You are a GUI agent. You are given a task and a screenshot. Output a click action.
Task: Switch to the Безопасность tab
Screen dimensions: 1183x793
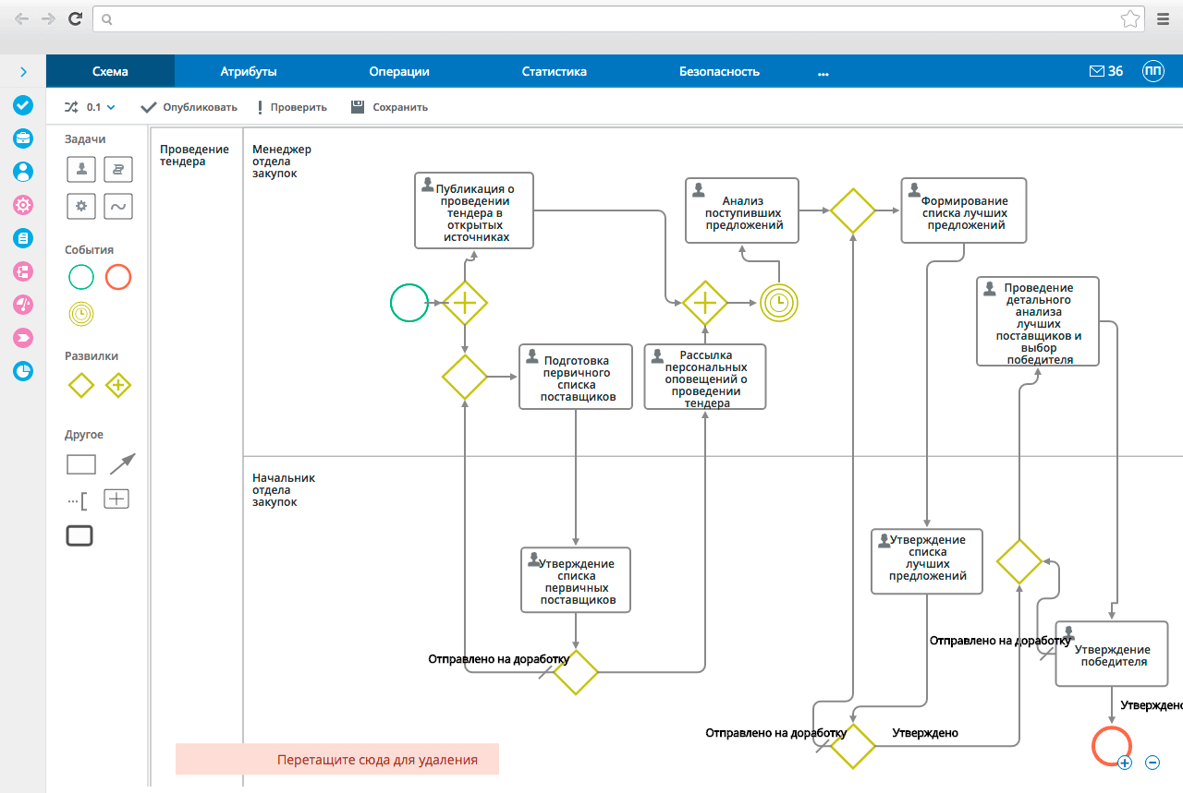(719, 71)
